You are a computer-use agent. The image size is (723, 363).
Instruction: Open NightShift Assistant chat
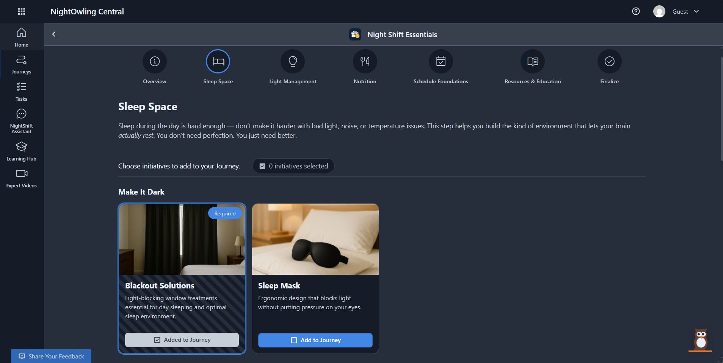click(x=21, y=121)
